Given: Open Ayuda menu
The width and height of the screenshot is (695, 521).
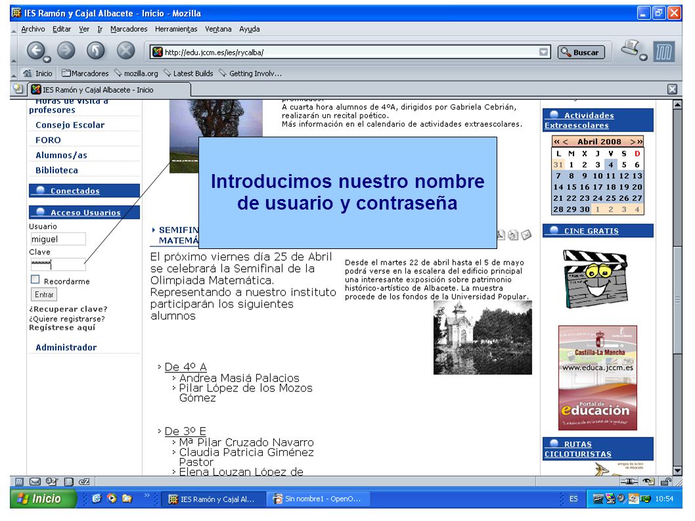Looking at the screenshot, I should point(250,30).
